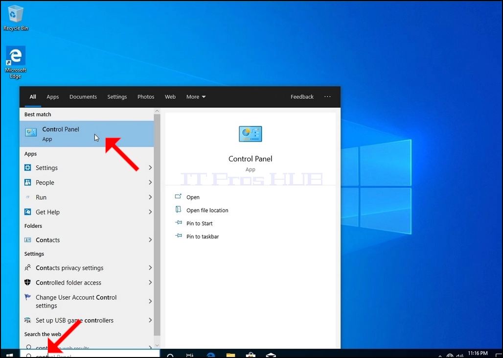503x358 pixels.
Task: Switch to the Settings search tab
Action: tap(117, 96)
